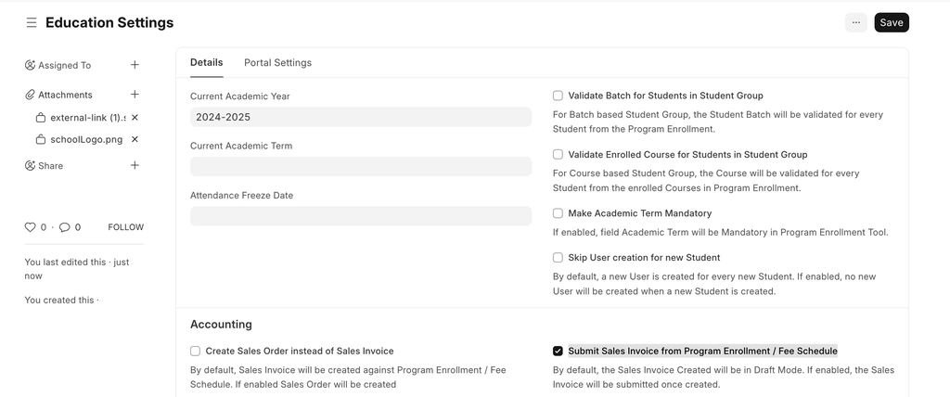Tick Create Sales Order instead of Sales Invoice
Viewport: 950px width, 397px height.
coord(195,351)
